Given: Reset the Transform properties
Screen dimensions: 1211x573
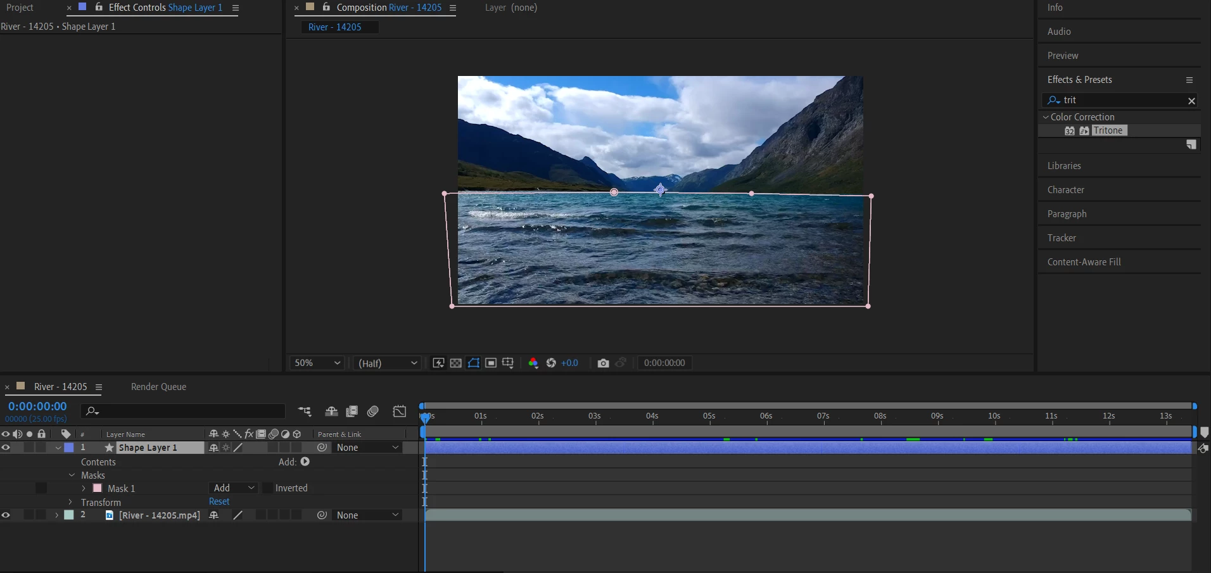Looking at the screenshot, I should [219, 501].
